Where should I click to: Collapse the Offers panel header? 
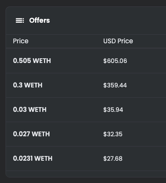coord(86,21)
